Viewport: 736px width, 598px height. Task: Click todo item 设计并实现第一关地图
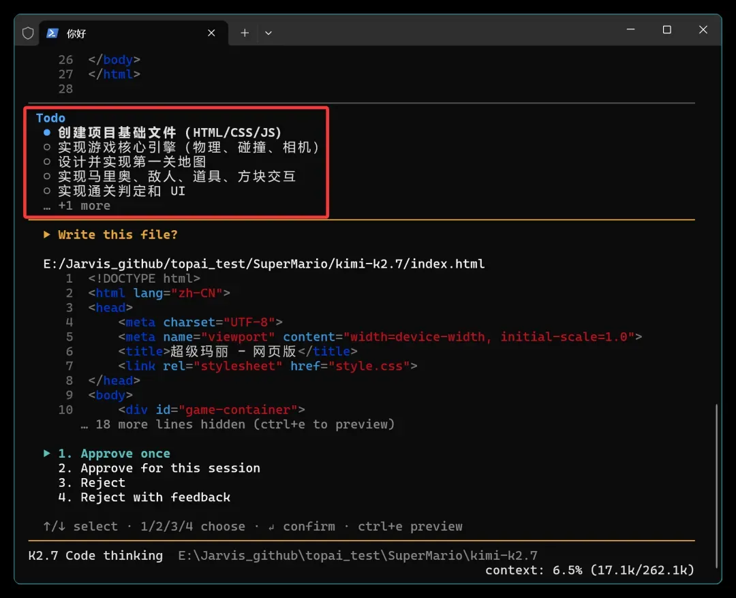(x=132, y=162)
